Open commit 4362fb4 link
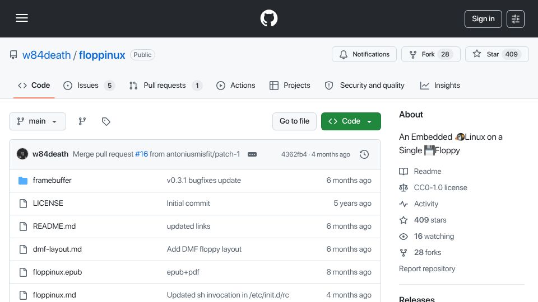The height and width of the screenshot is (302, 538). point(294,154)
